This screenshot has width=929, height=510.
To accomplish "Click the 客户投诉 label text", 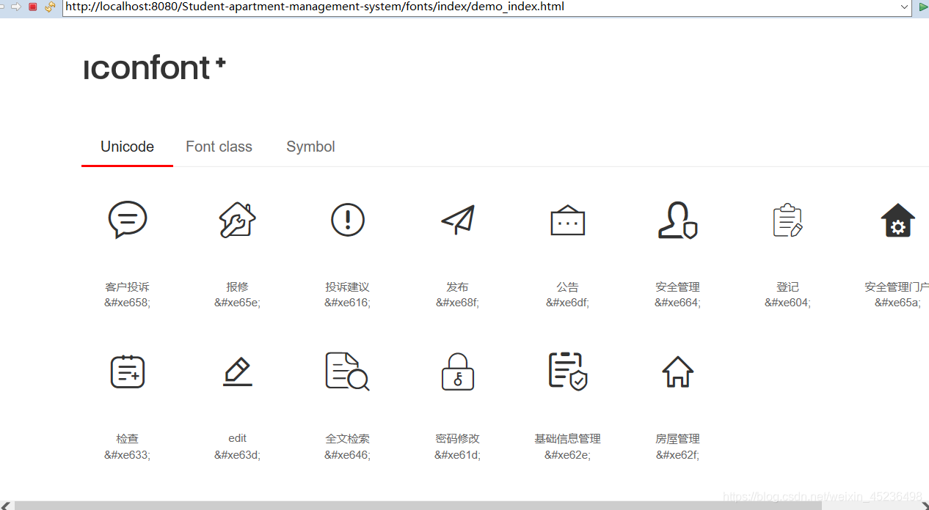I will 128,287.
